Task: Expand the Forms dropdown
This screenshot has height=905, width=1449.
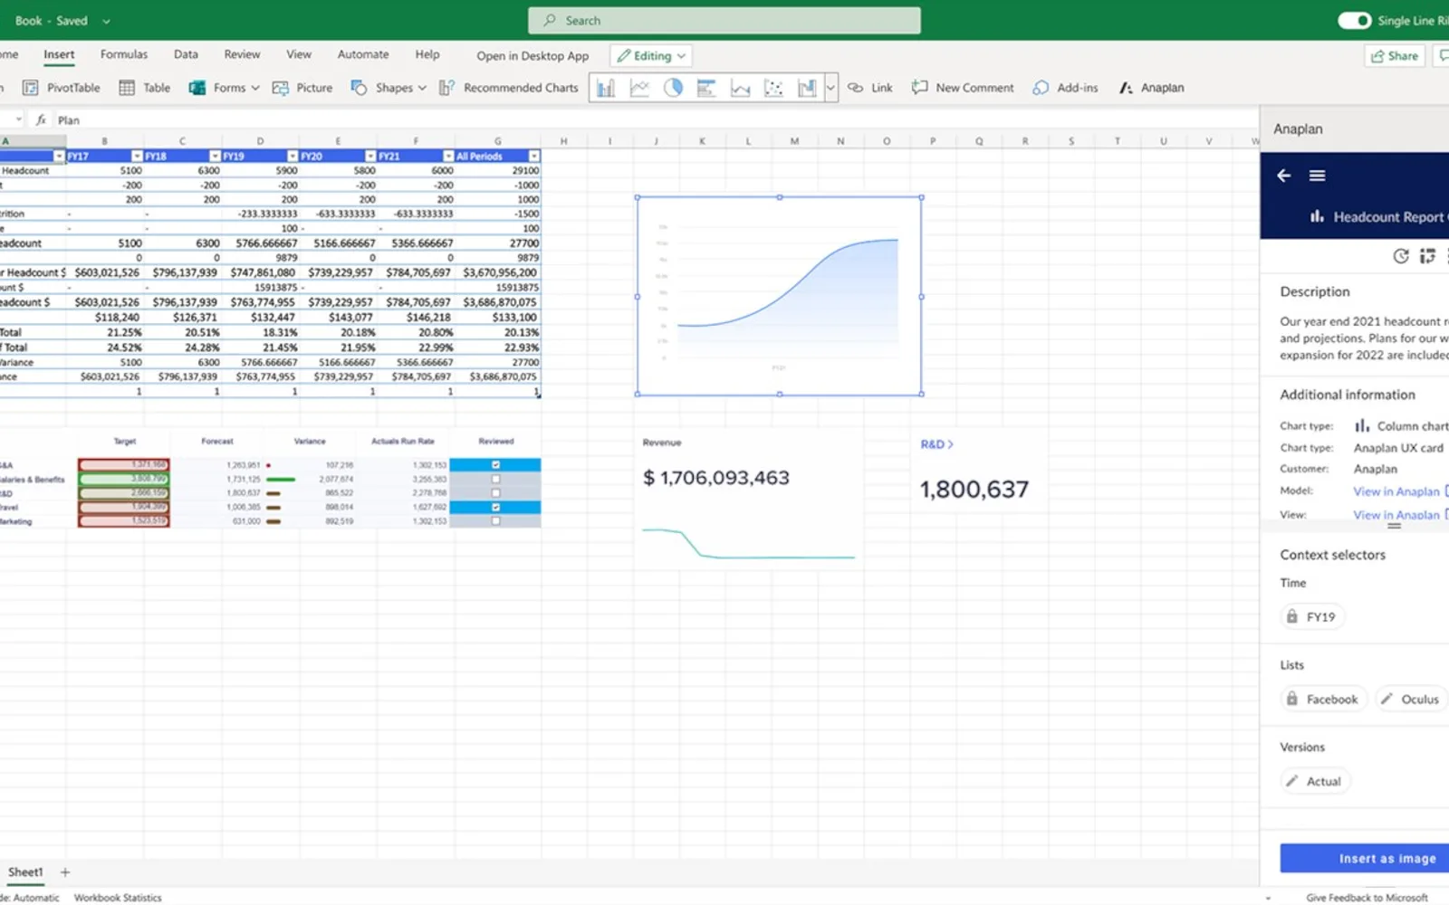Action: click(255, 88)
